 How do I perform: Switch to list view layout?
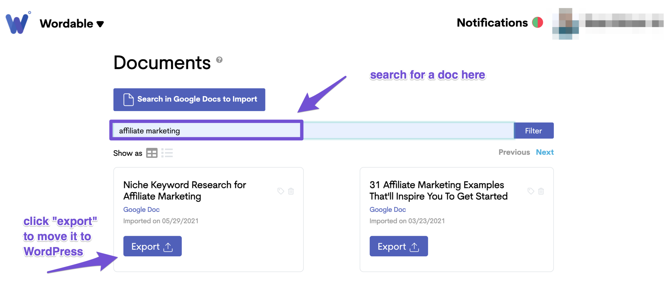point(167,153)
